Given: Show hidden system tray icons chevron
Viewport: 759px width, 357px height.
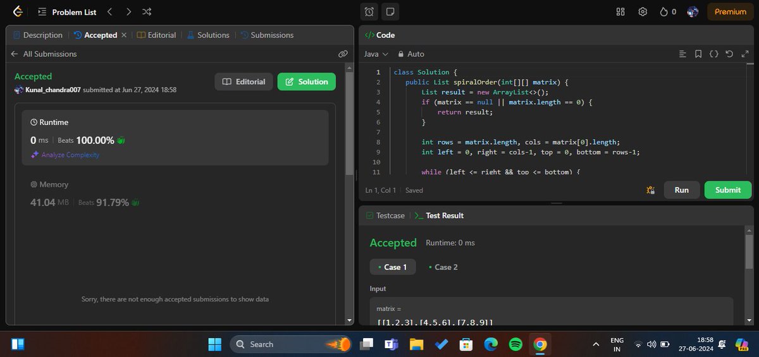Looking at the screenshot, I should (596, 344).
